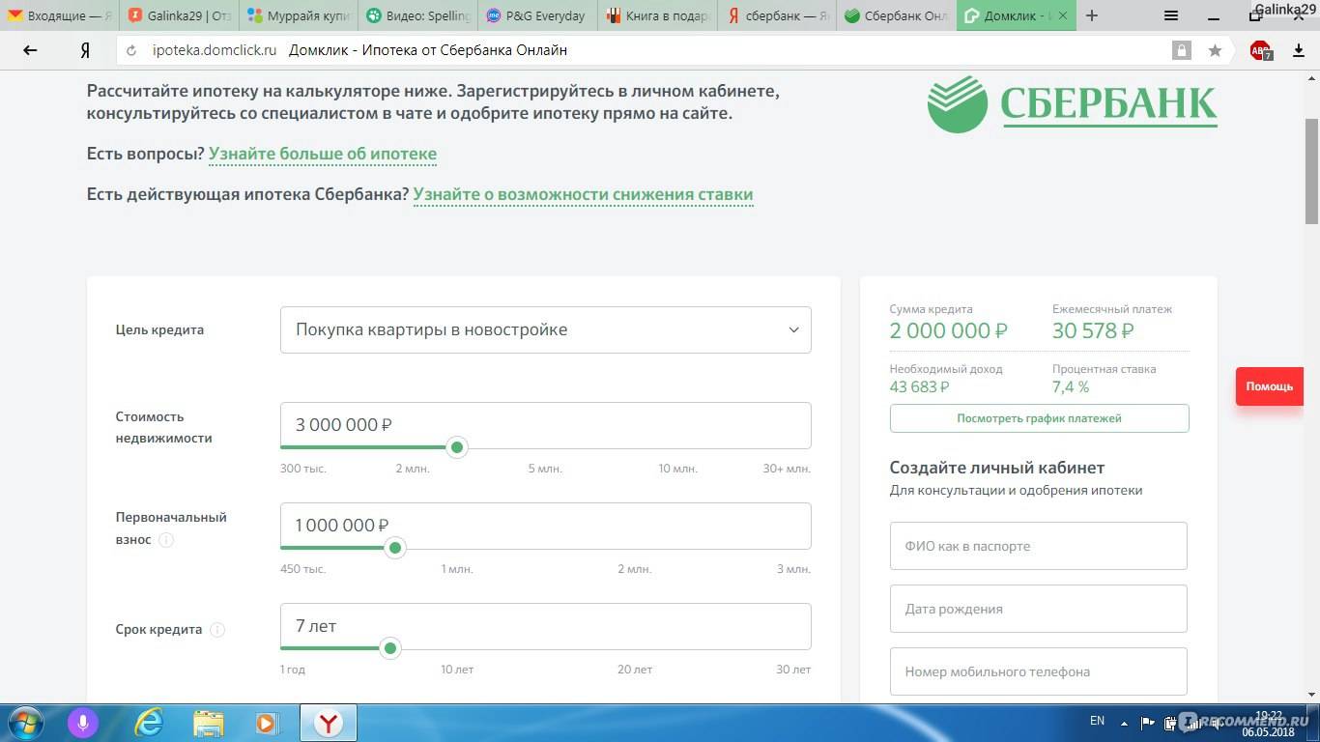Screen dimensions: 1320x742
Task: Switch to the сбербанк — Яндекс tab
Action: [776, 15]
